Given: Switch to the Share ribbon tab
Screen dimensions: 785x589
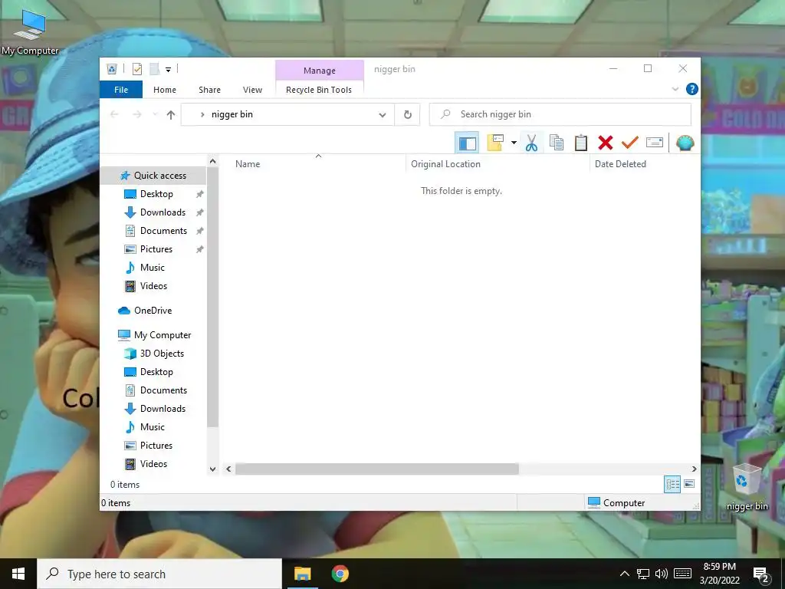Looking at the screenshot, I should point(209,90).
